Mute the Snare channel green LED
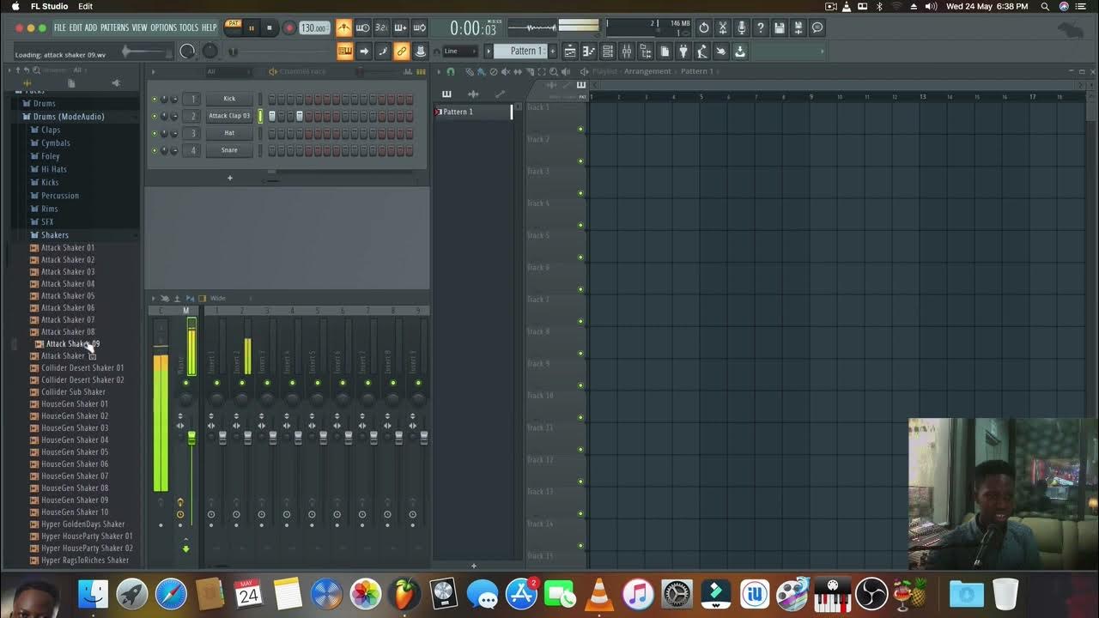1099x618 pixels. 155,150
